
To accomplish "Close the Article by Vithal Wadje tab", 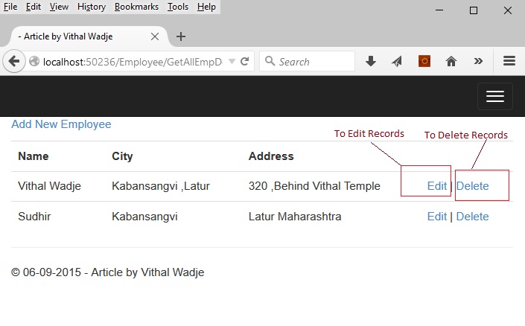I will pos(155,36).
